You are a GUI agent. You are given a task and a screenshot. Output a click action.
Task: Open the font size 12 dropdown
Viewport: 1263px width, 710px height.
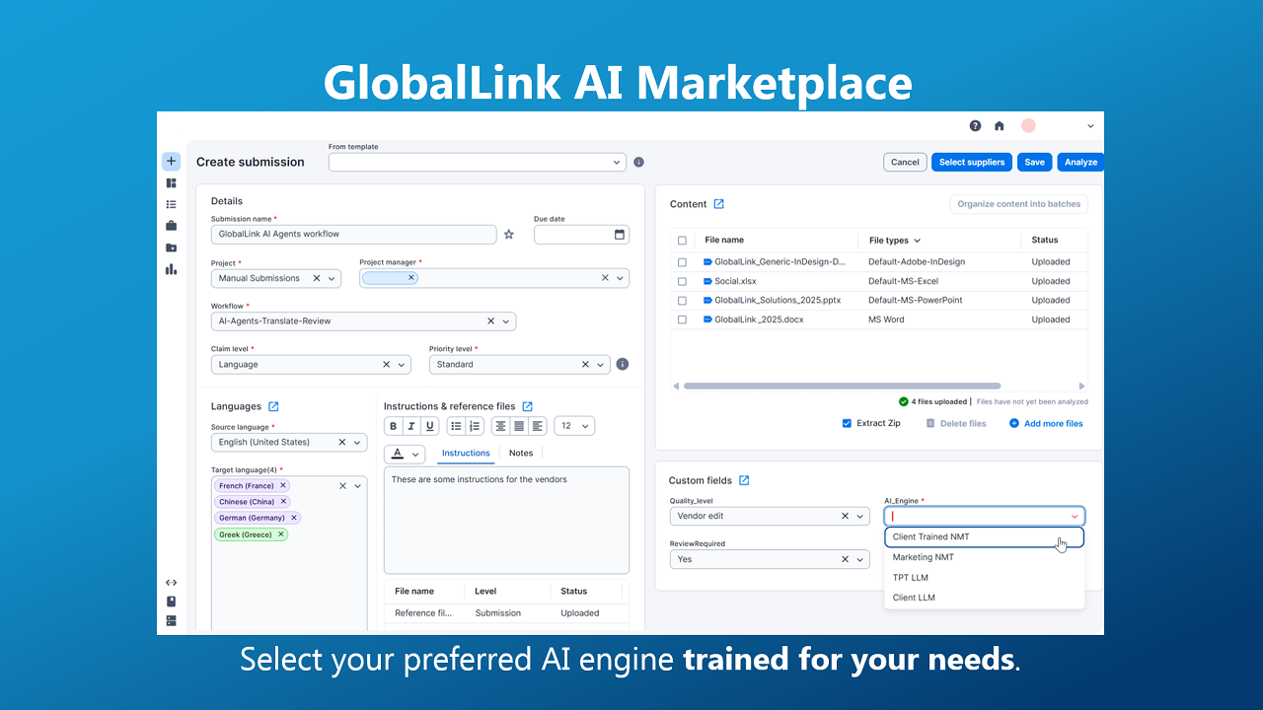point(574,426)
